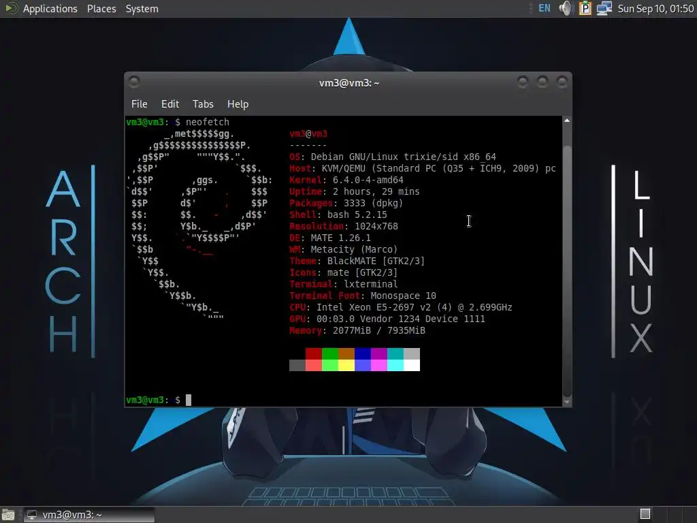697x523 pixels.
Task: Click the network connection icon
Action: click(604, 8)
